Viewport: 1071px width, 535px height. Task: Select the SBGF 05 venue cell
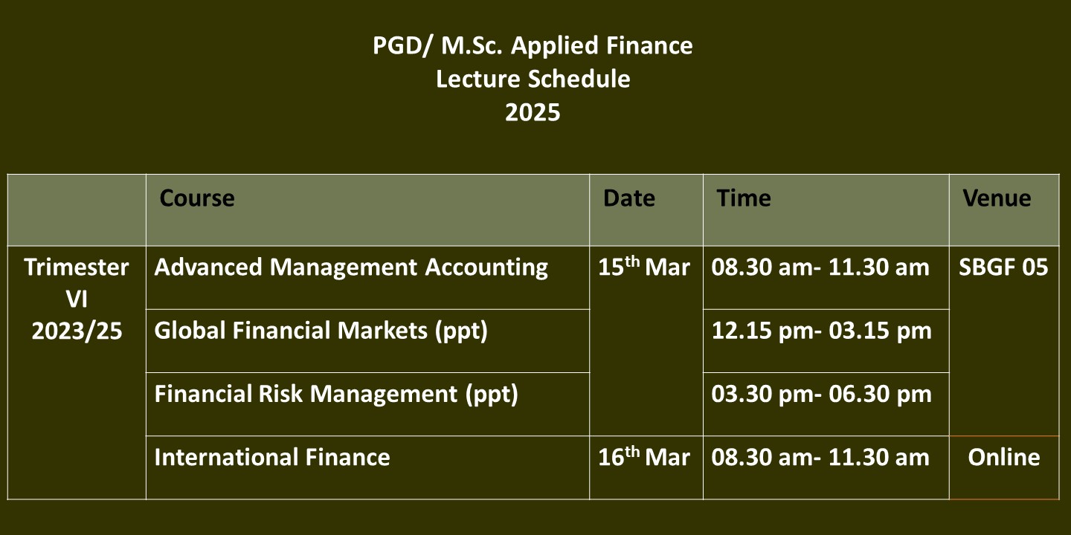pos(1004,341)
